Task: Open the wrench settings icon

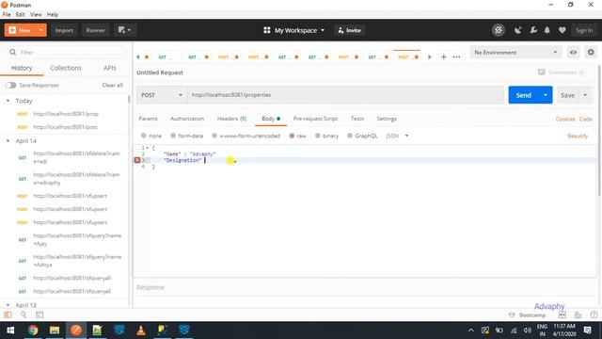Action: coord(533,30)
